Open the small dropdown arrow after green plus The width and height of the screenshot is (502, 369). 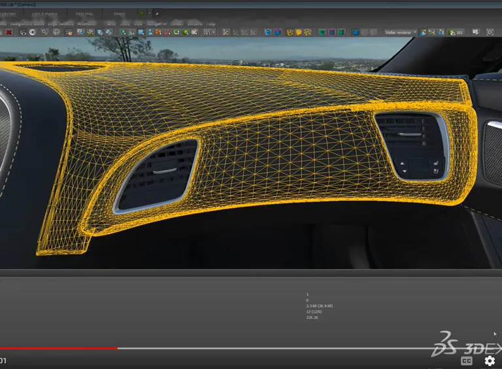tap(149, 14)
